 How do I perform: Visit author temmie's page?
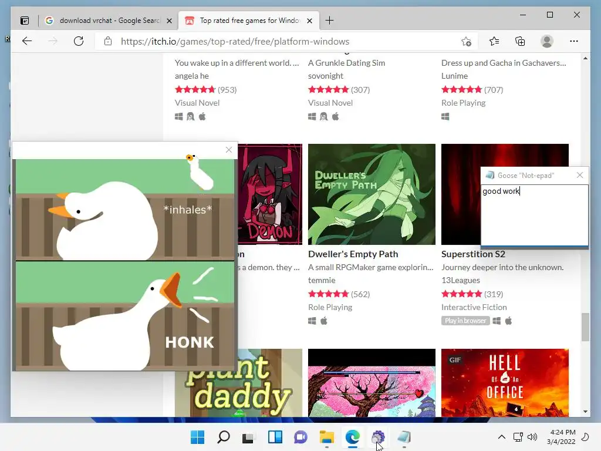point(322,280)
